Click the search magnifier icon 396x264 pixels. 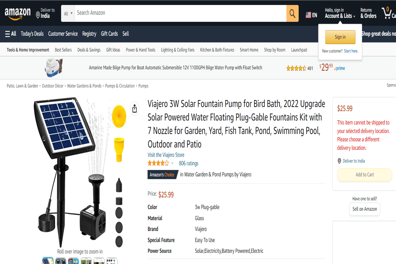pyautogui.click(x=292, y=13)
